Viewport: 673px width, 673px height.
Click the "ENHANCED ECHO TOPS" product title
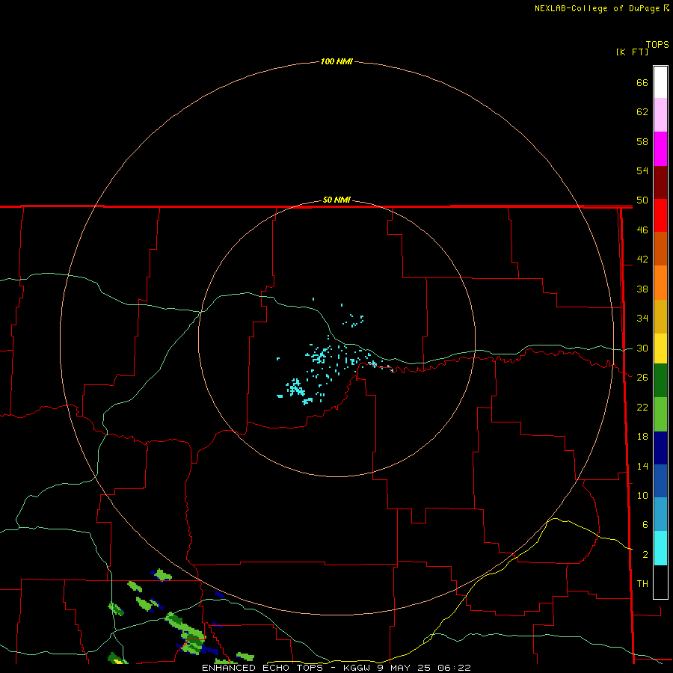click(262, 668)
